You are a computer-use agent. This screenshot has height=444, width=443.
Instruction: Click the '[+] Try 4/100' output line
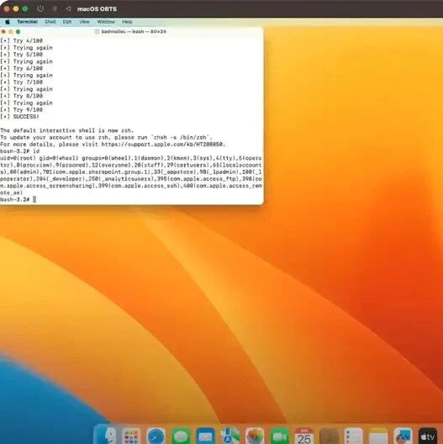22,40
